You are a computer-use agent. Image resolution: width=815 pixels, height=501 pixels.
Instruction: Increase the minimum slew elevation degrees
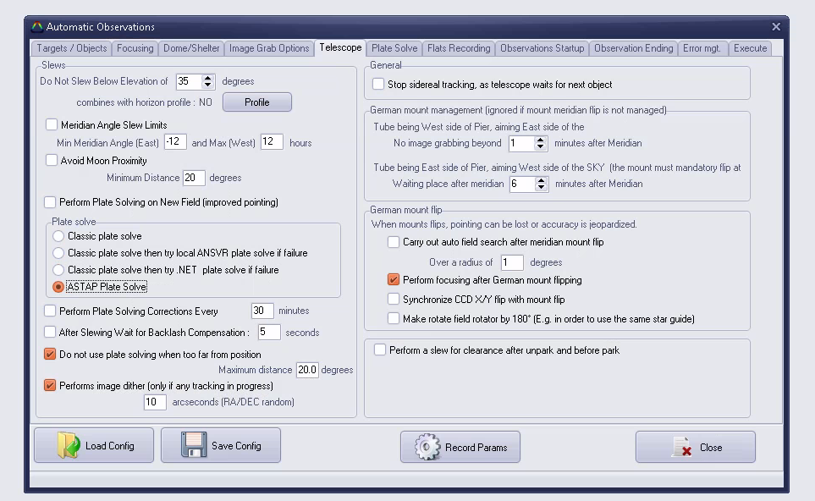click(x=209, y=78)
